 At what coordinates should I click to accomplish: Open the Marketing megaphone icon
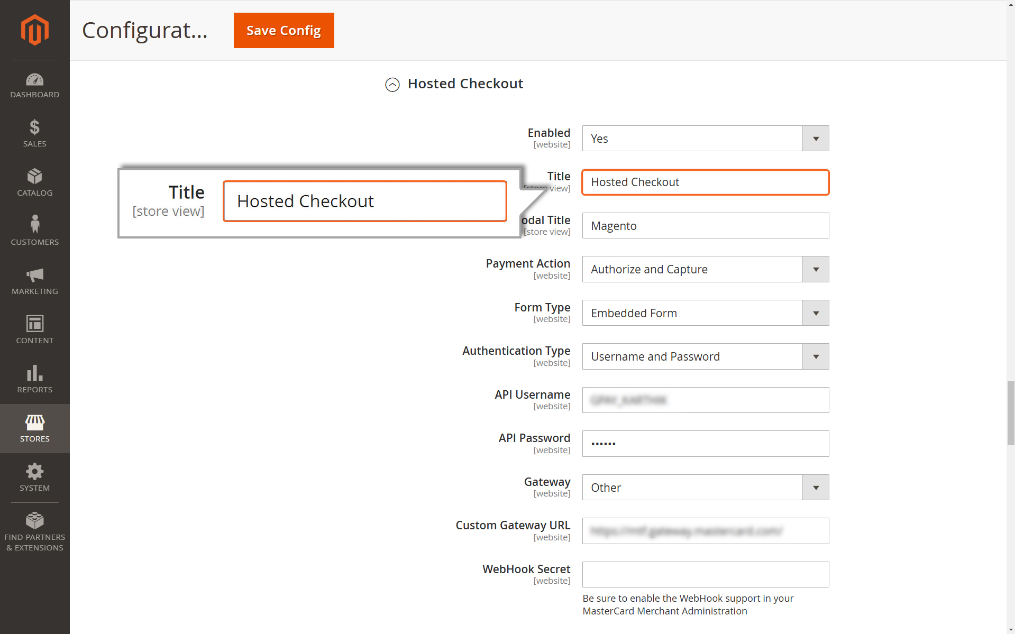click(35, 275)
